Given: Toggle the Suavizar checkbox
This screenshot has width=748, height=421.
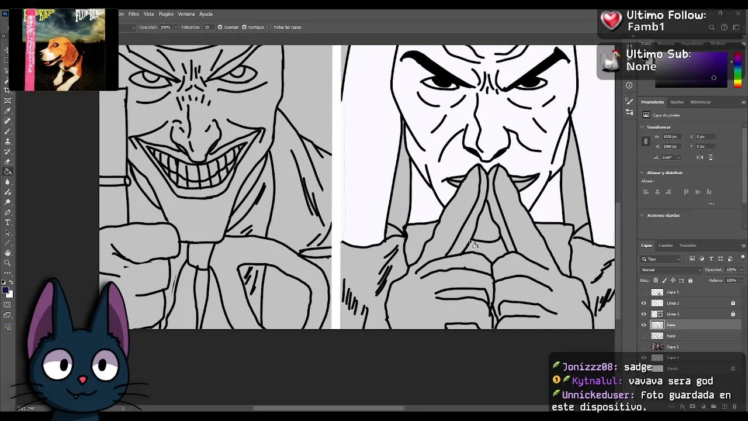Looking at the screenshot, I should pos(220,27).
